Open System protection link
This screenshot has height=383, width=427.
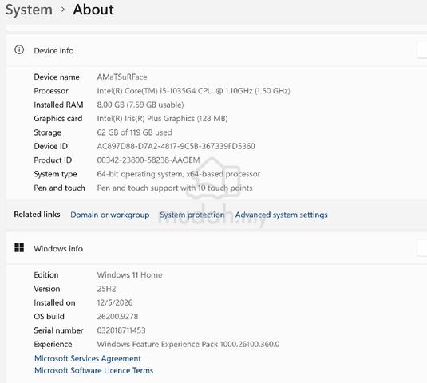[x=192, y=215]
